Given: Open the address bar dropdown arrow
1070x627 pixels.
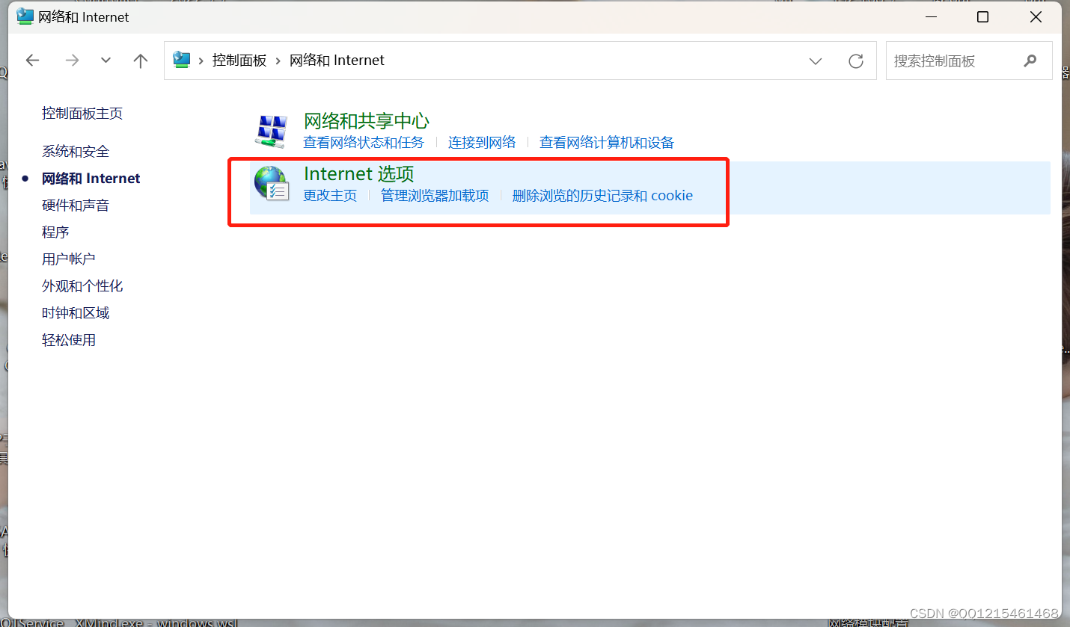Looking at the screenshot, I should [815, 61].
